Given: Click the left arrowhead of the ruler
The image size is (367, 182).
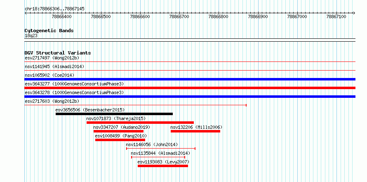Looking at the screenshot, I should (x=26, y=13).
